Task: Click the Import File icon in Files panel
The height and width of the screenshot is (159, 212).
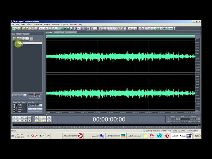Action: [x=14, y=38]
